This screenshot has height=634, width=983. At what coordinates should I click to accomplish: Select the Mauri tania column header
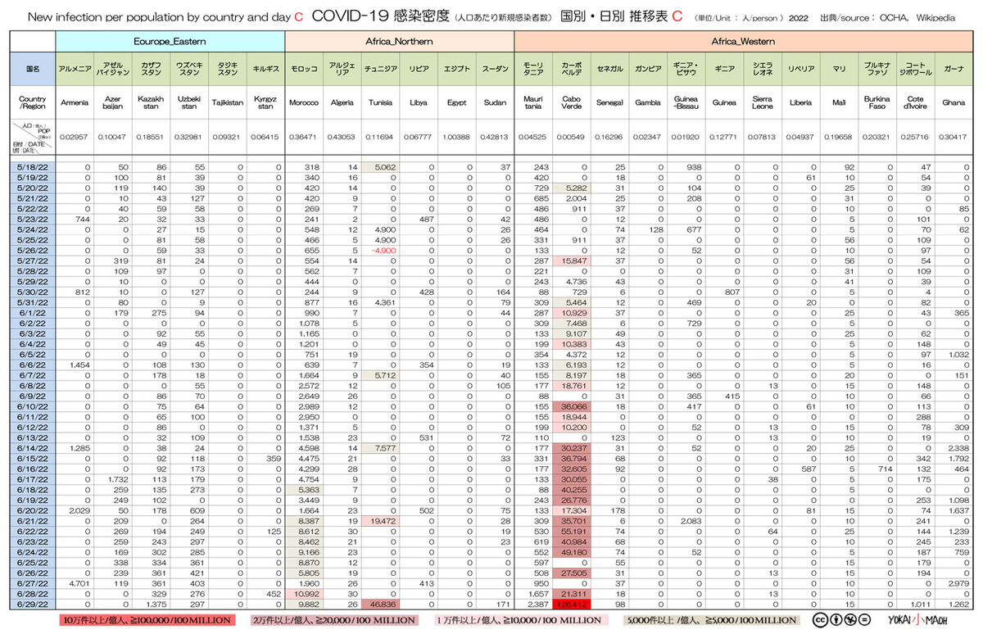click(533, 103)
